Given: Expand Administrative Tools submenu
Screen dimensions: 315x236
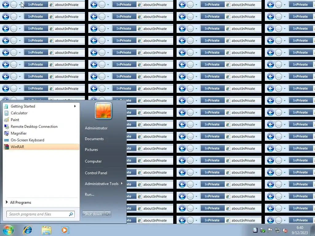Looking at the screenshot, I should click(x=103, y=184).
